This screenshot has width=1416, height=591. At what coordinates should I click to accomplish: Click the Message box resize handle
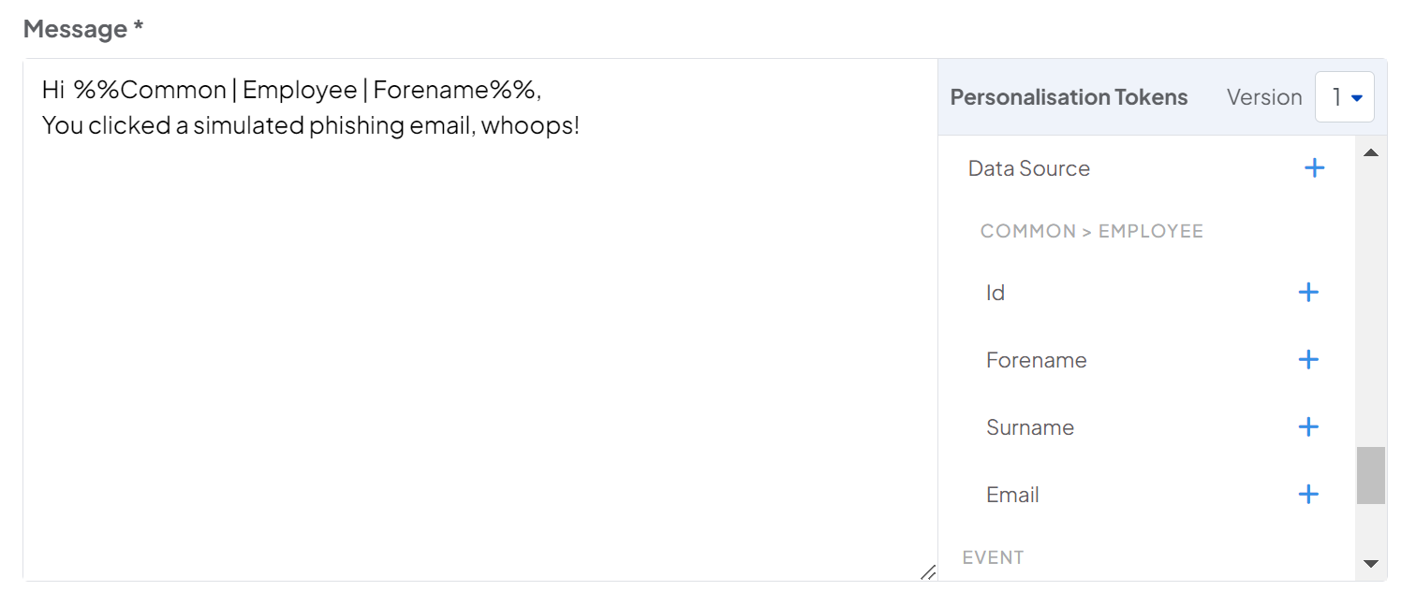927,571
